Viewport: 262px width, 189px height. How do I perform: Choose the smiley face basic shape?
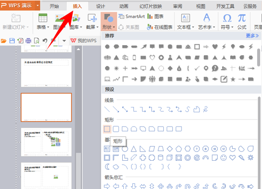pos(223,157)
